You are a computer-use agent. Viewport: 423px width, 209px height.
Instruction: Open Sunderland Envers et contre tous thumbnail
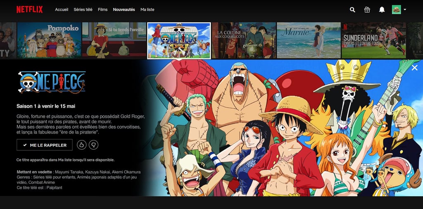pos(373,40)
